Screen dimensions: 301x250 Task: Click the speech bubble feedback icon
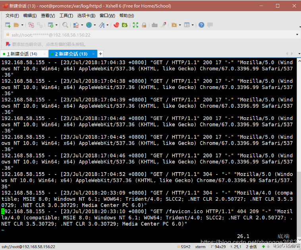[210, 25]
